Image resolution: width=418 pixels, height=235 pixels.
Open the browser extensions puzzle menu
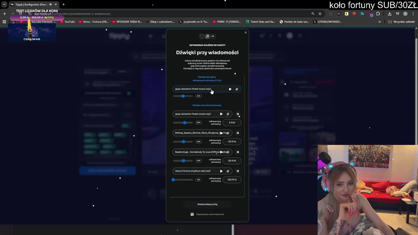pos(378,14)
